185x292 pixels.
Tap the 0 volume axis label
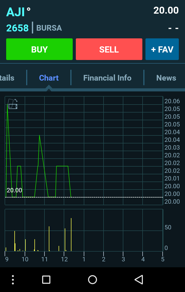166,248
